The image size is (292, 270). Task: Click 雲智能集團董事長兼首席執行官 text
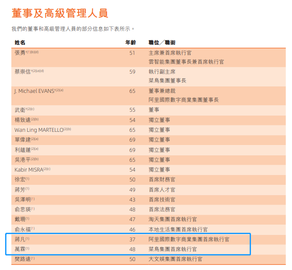click(x=186, y=62)
